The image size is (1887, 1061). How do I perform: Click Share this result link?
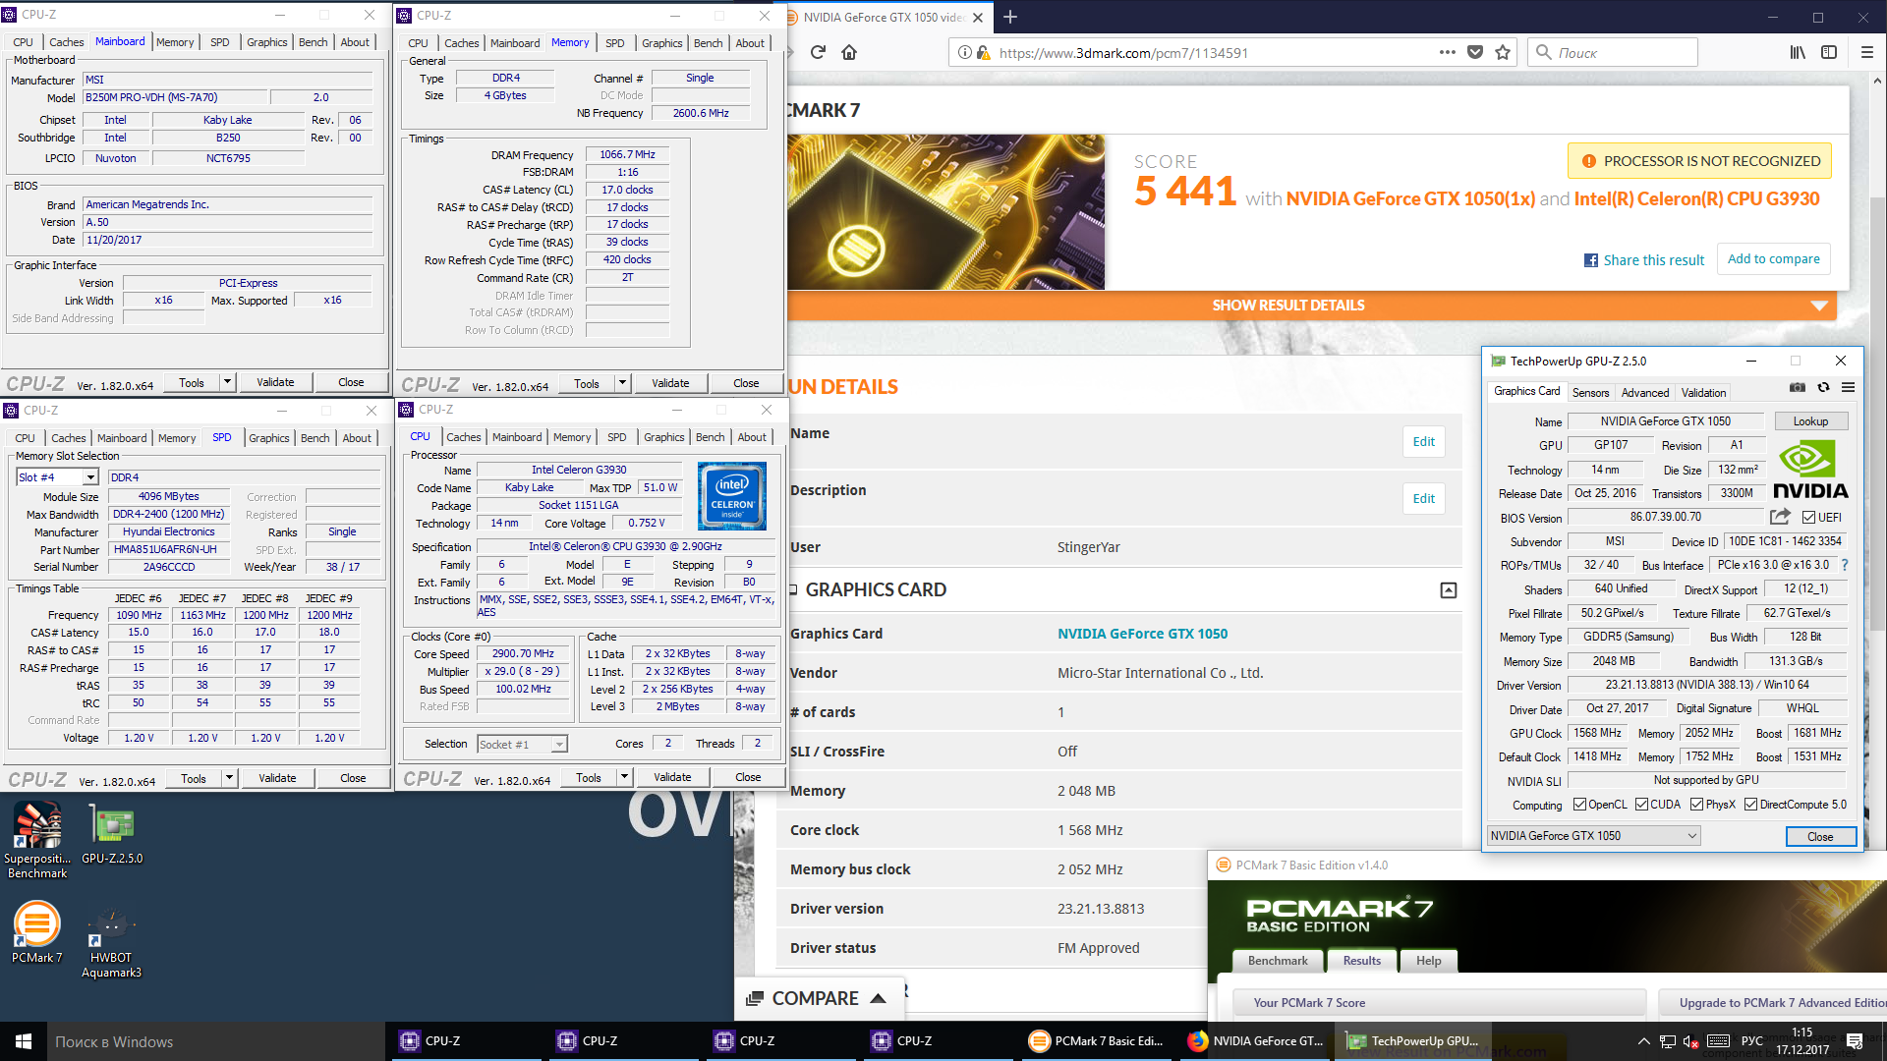tap(1644, 260)
